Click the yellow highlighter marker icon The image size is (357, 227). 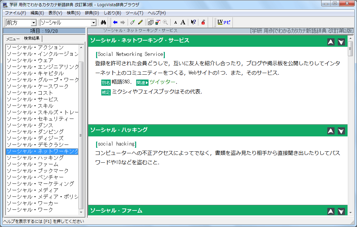click(140, 22)
